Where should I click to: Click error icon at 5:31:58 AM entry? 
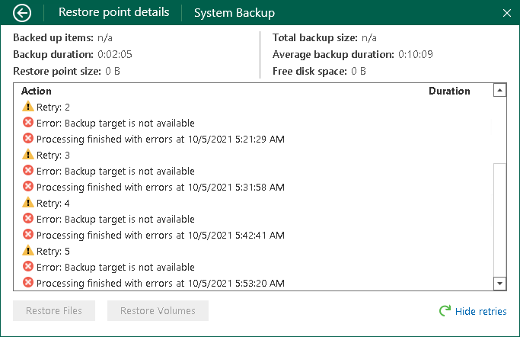[28, 187]
